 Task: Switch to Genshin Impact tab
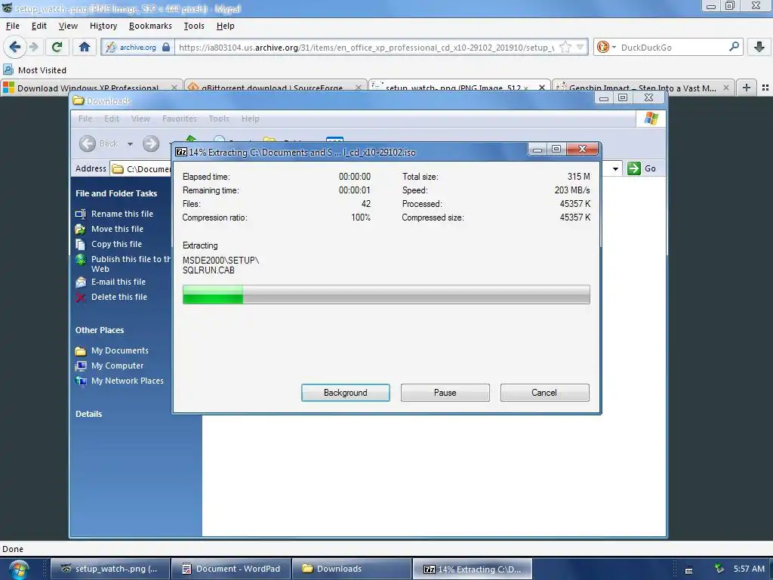tap(643, 88)
